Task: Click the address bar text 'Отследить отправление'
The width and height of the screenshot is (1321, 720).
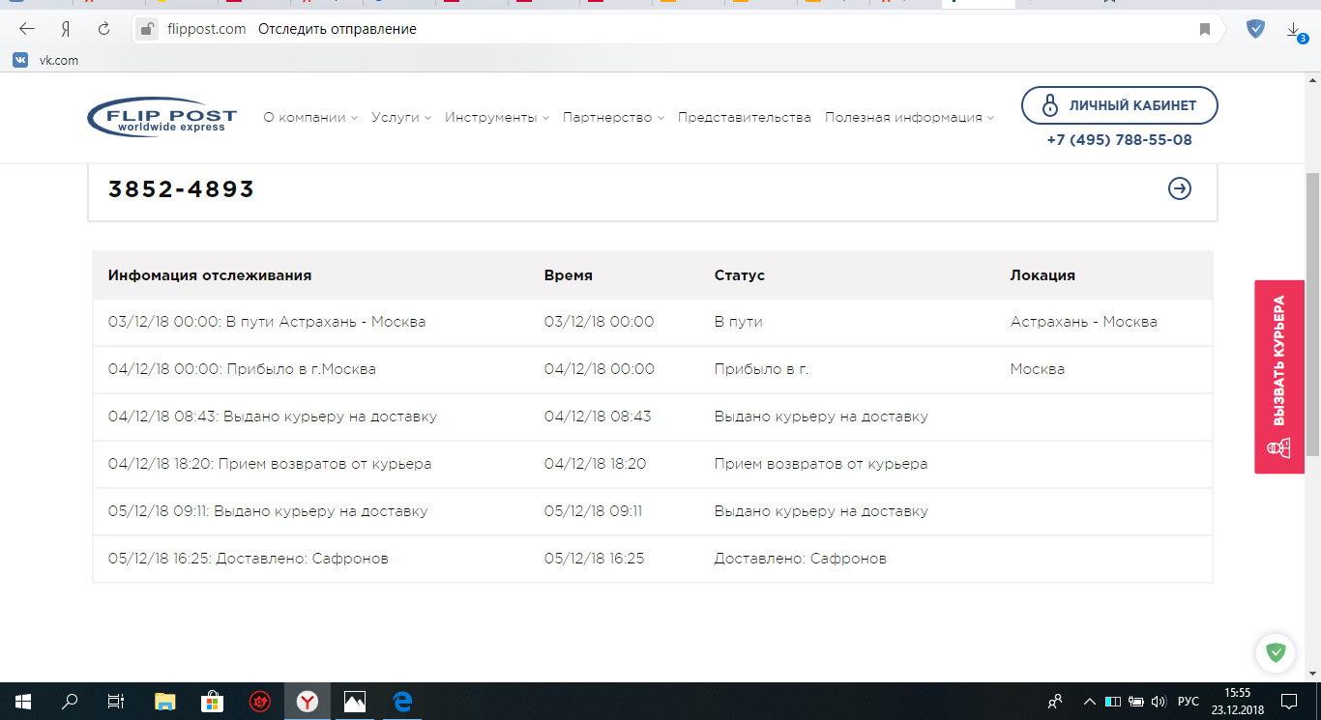Action: point(338,29)
